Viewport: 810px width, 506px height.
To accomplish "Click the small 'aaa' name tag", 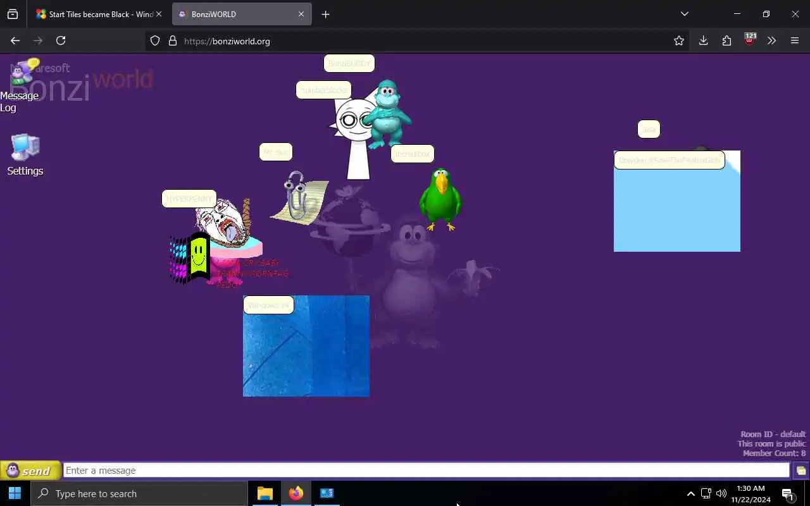I will click(649, 129).
